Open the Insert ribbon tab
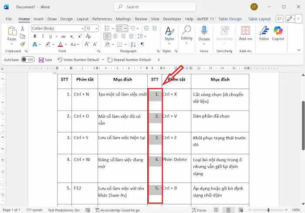Viewport: 305px width, 213px height. (x=38, y=19)
